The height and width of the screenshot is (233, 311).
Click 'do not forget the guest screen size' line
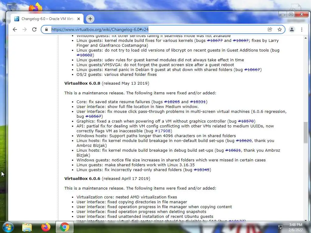click(155, 65)
